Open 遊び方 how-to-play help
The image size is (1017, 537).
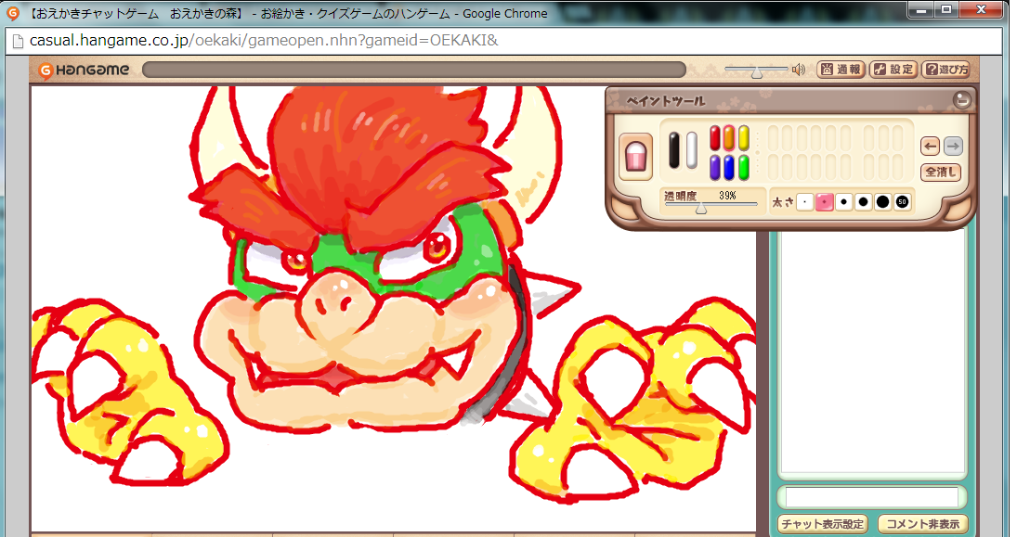pyautogui.click(x=946, y=70)
